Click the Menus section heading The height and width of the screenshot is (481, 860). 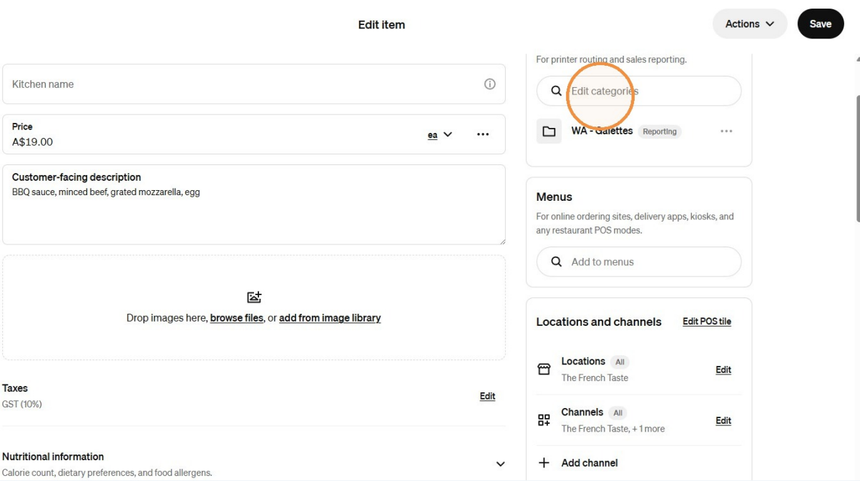(x=554, y=197)
